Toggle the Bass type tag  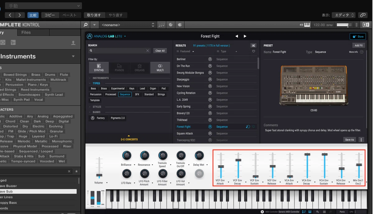93,89
